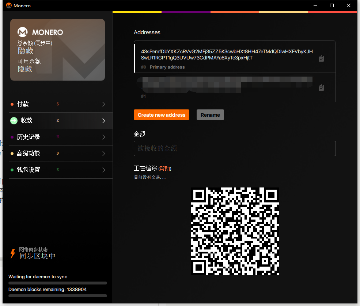This screenshot has height=306, width=360.
Task: Open the 钱包设置 (Wallet settings) page
Action: pyautogui.click(x=61, y=170)
